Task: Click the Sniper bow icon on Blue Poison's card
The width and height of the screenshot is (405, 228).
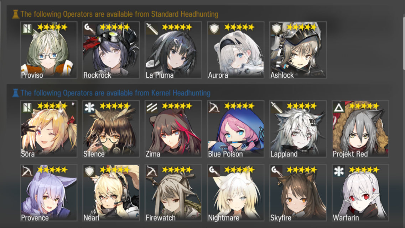Action: click(214, 108)
